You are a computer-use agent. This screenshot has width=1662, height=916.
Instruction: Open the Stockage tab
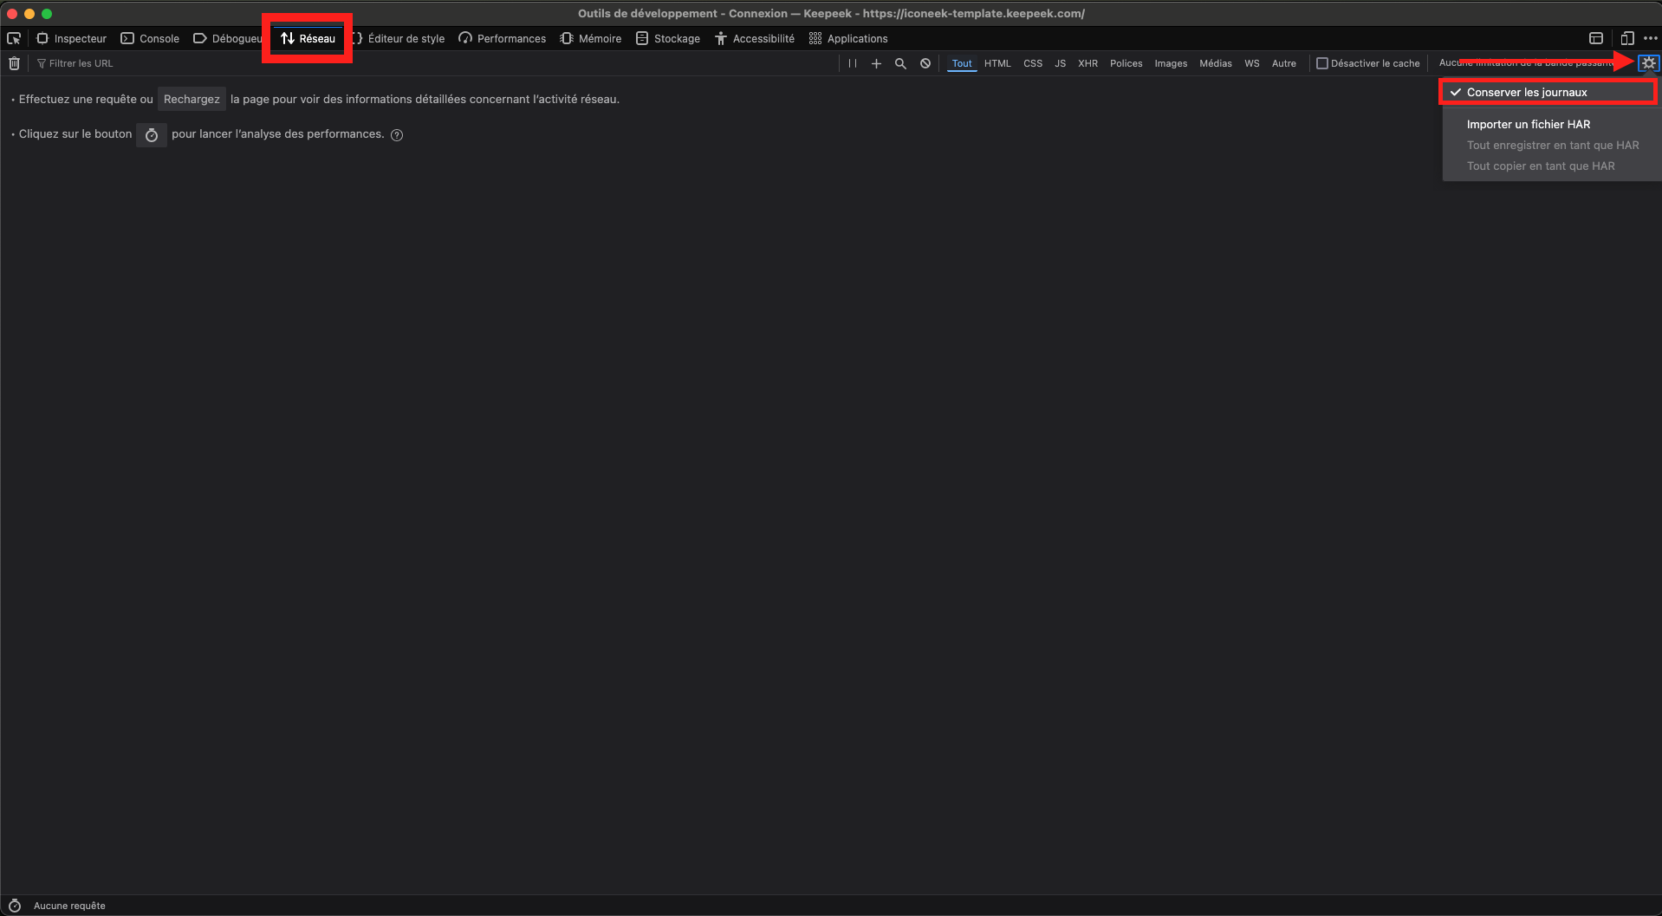(668, 38)
